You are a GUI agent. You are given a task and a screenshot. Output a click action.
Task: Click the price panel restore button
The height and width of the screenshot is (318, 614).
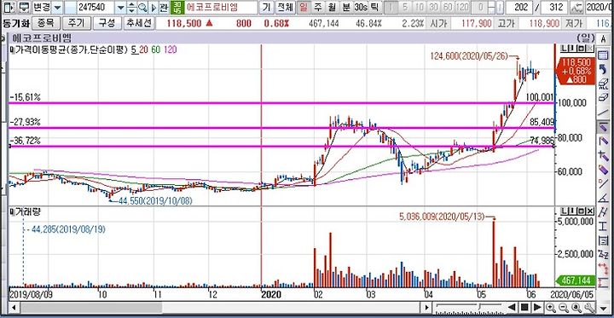coord(581,49)
